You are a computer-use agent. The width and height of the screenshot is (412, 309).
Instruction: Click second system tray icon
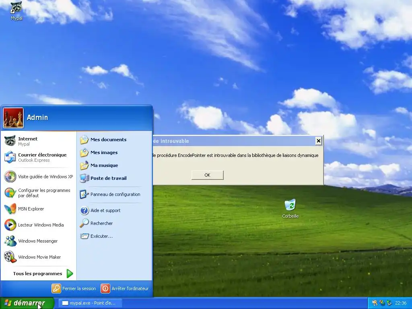[x=382, y=303]
